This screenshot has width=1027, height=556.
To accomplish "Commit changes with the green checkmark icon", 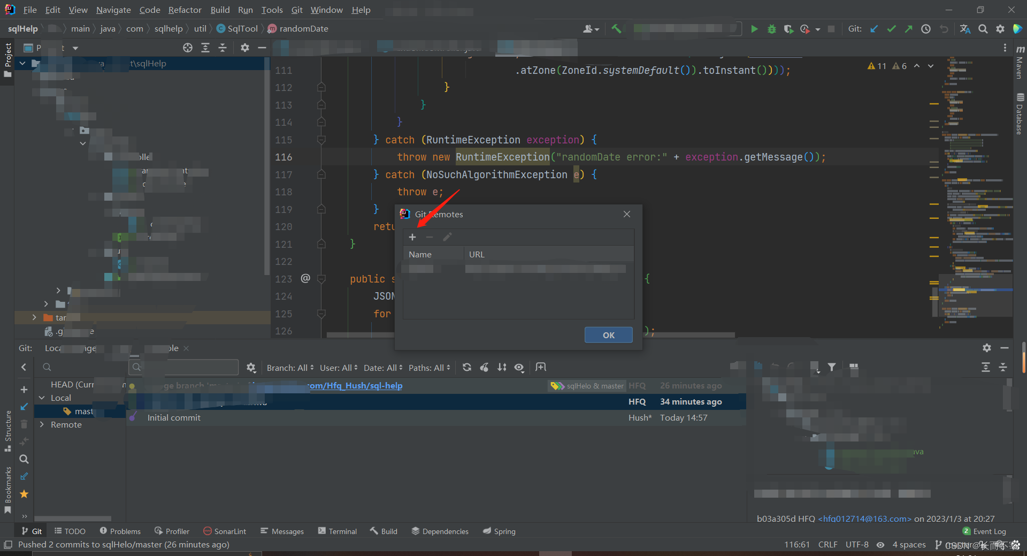I will tap(891, 29).
